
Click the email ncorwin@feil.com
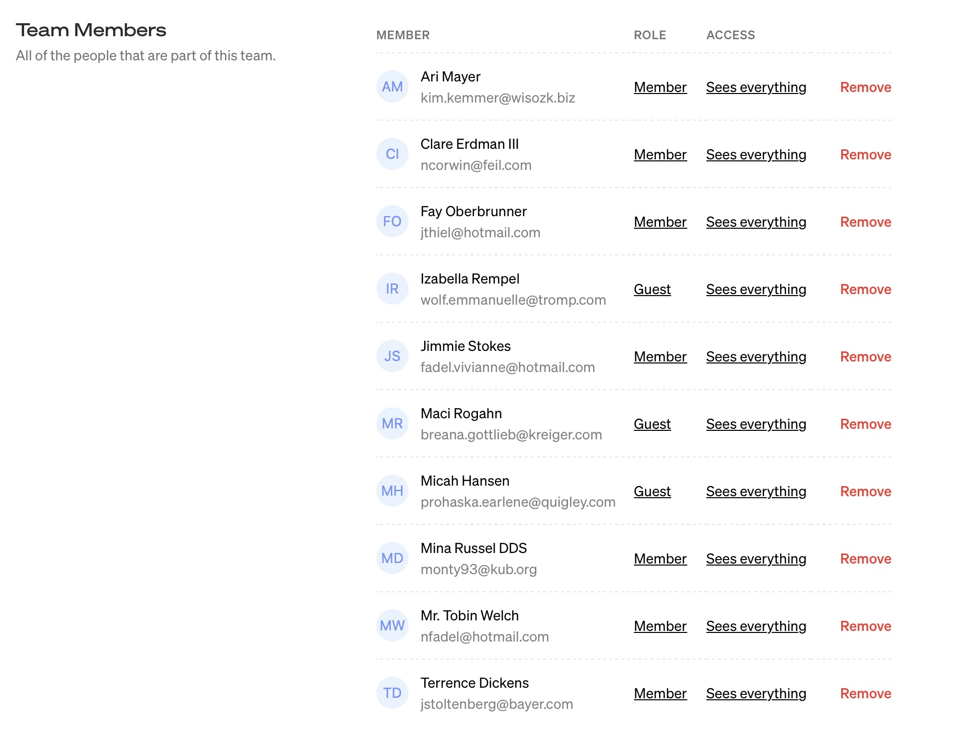(x=476, y=165)
